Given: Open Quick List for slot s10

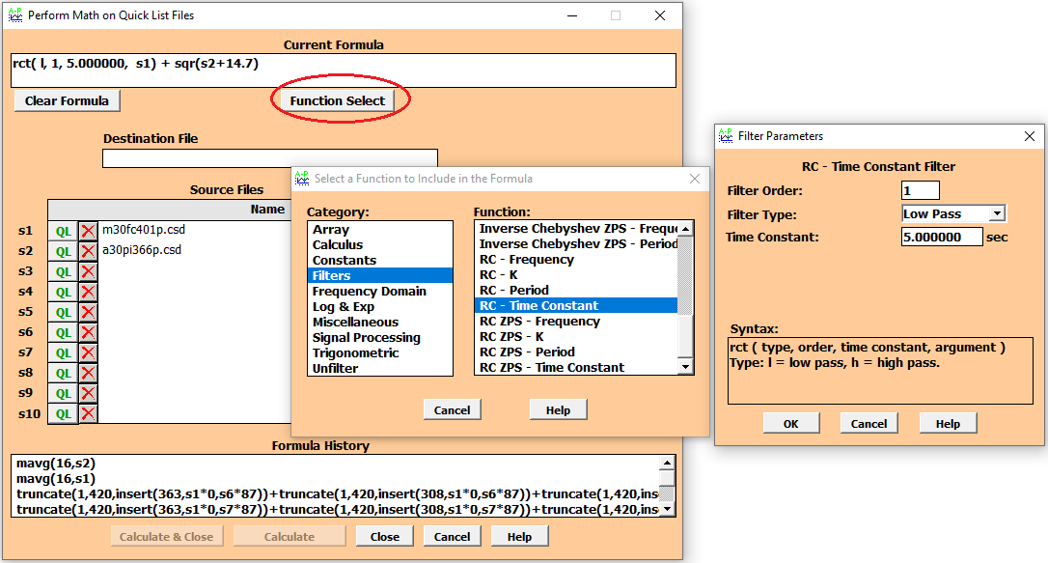Looking at the screenshot, I should coord(63,413).
